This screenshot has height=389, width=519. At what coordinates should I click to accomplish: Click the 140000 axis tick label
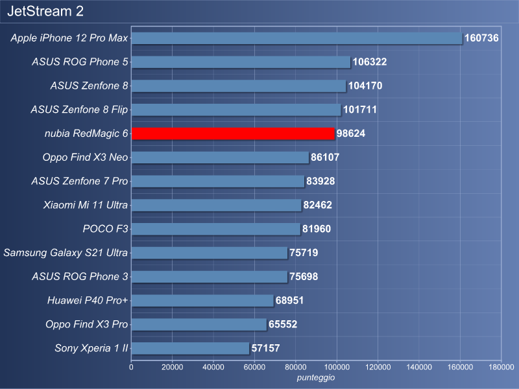(418, 367)
